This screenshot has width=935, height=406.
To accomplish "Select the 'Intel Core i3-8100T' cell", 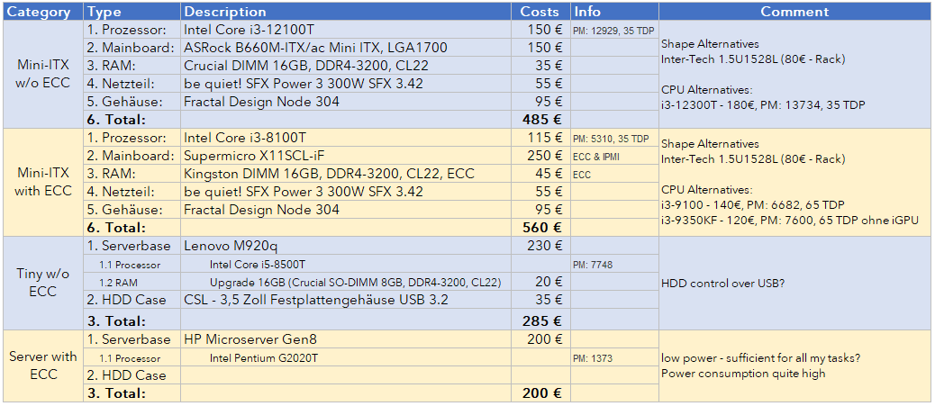I will coord(346,137).
